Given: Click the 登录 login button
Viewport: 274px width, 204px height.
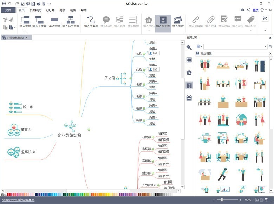Looking at the screenshot, I should tap(255, 10).
